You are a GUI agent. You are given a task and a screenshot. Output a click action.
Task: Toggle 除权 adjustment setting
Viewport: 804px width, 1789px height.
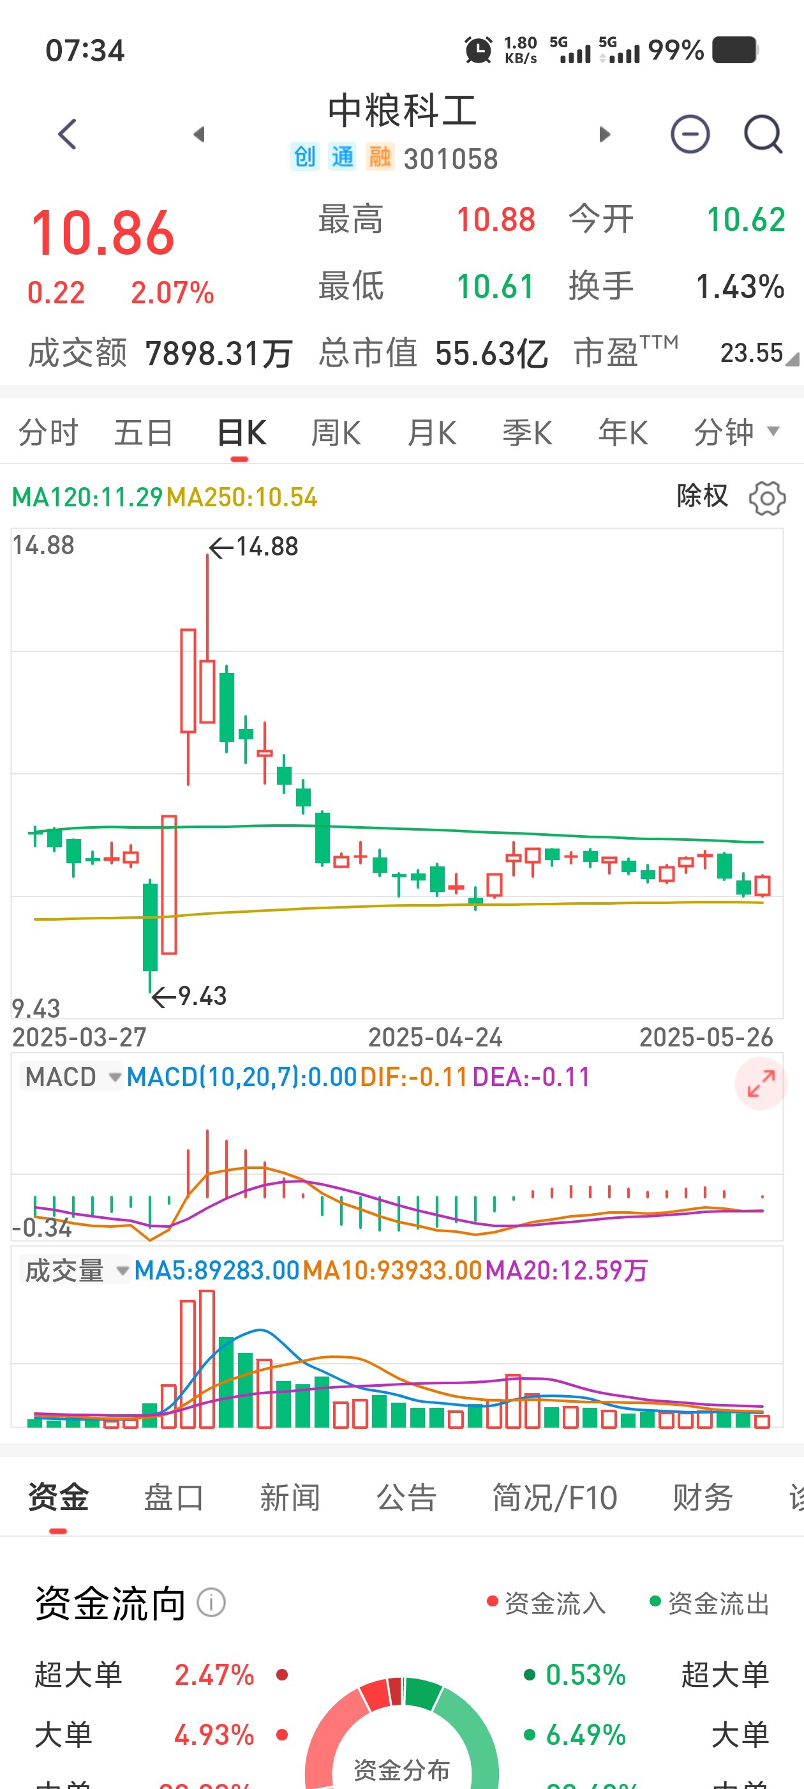coord(703,496)
